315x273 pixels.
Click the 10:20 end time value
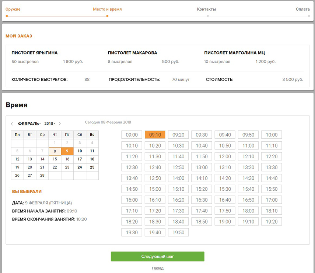[81, 219]
